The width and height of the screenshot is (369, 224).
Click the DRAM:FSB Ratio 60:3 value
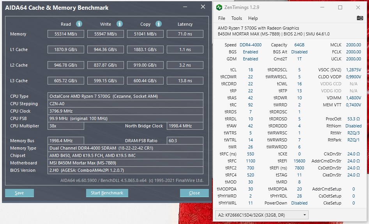185,141
